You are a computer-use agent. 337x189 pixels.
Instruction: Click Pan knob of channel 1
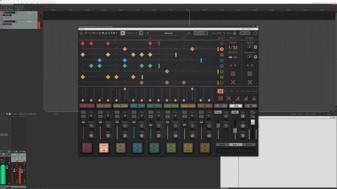(91, 117)
